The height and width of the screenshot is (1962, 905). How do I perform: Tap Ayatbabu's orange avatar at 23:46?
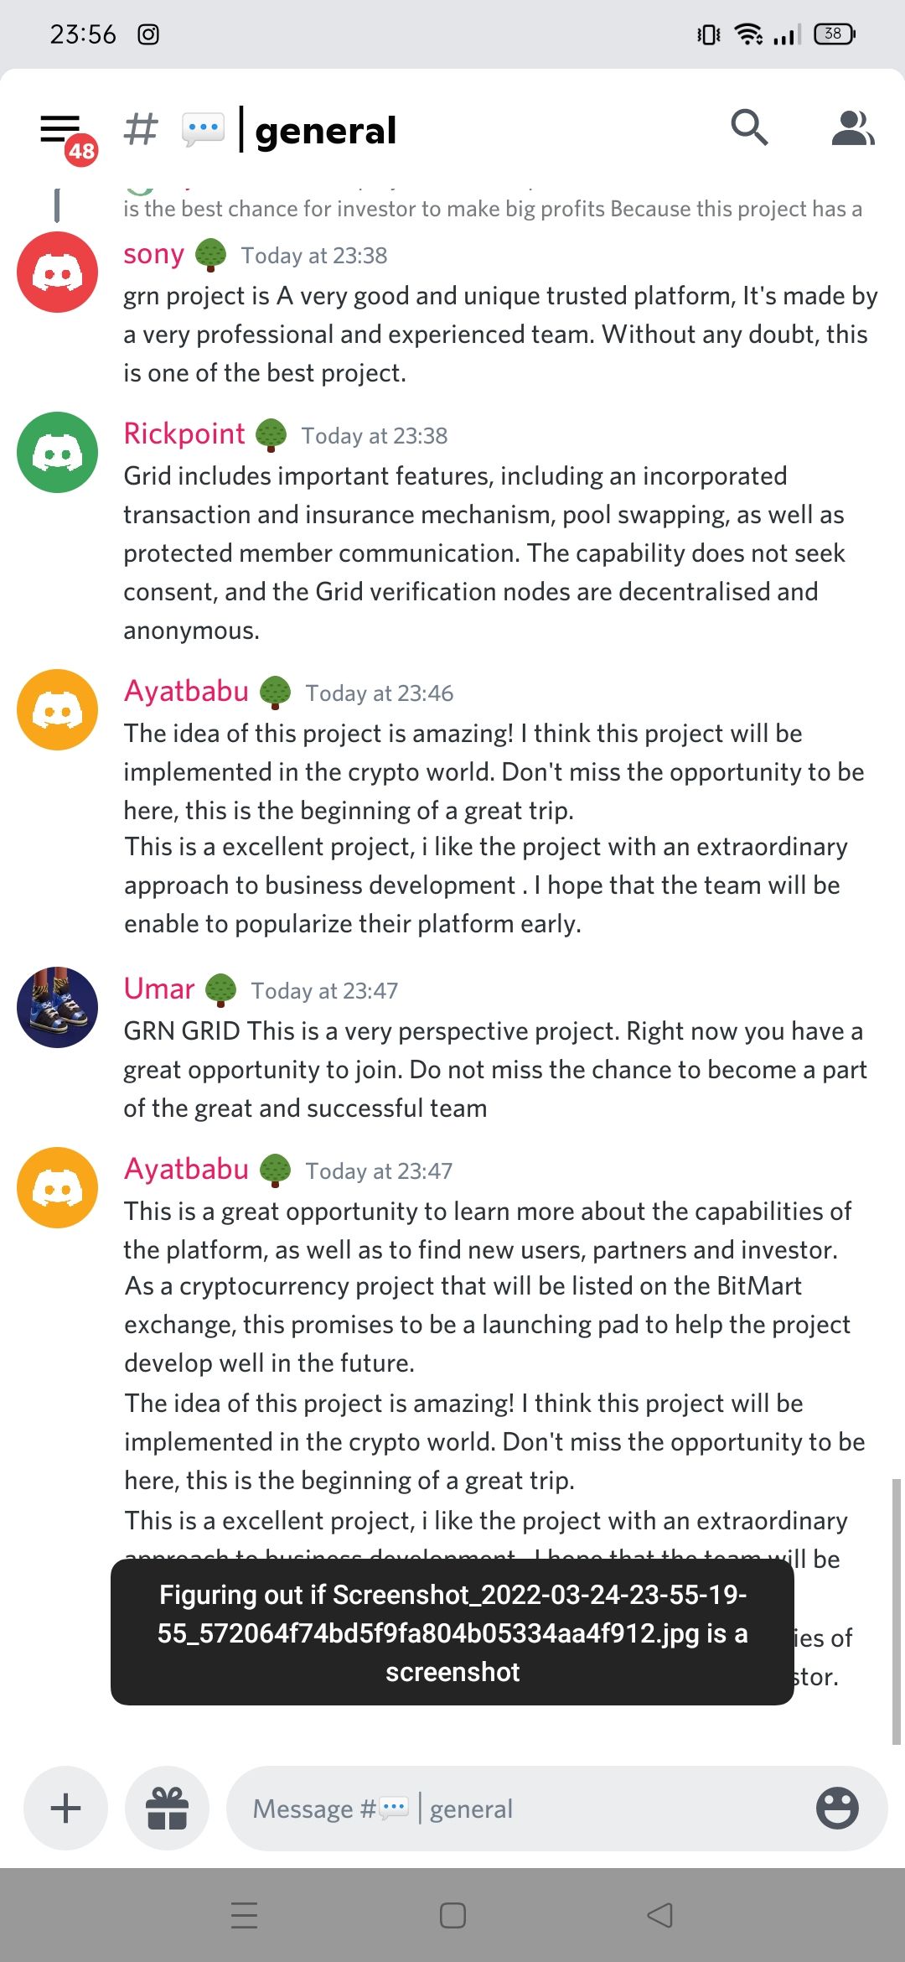pyautogui.click(x=57, y=710)
